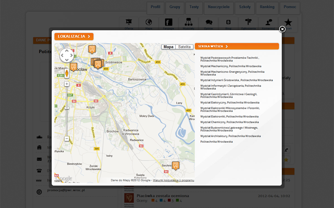Select Wydział Inżynierii Środowiska entry
Screen dimensions: 334x208
coord(236,80)
